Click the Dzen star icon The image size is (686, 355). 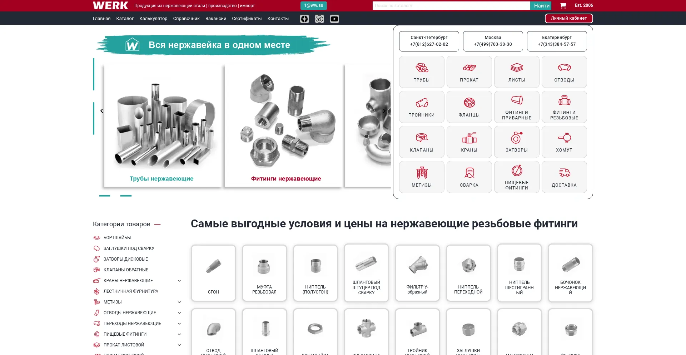pyautogui.click(x=304, y=19)
